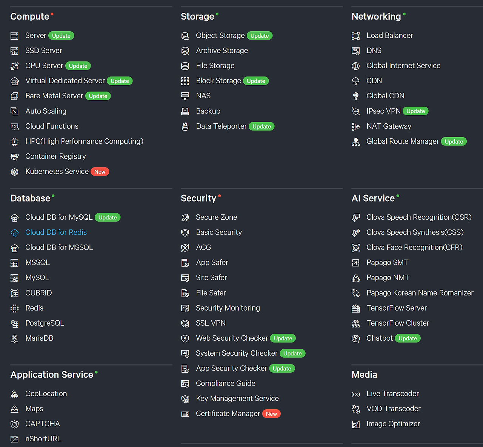Click the Archive Storage icon
This screenshot has height=447, width=483.
[185, 51]
